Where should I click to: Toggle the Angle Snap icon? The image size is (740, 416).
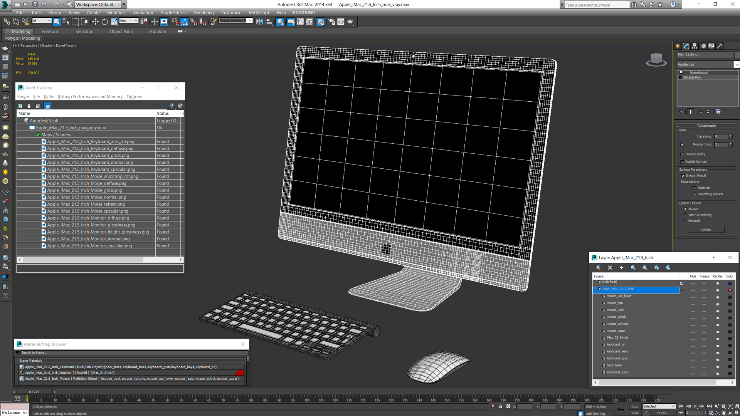[184, 22]
